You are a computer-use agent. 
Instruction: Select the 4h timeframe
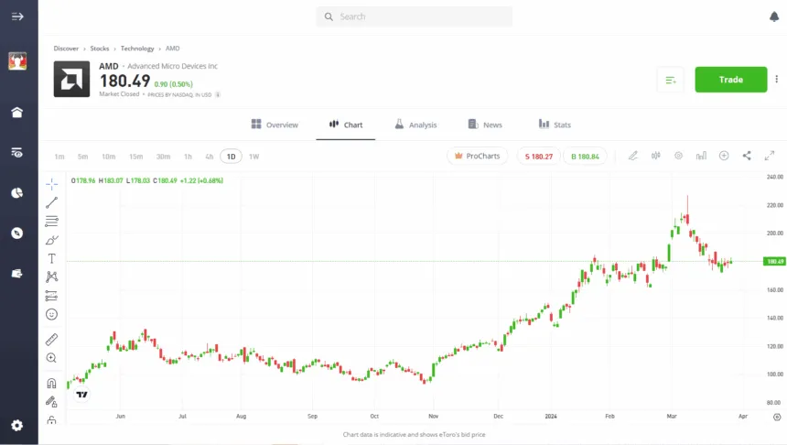210,157
